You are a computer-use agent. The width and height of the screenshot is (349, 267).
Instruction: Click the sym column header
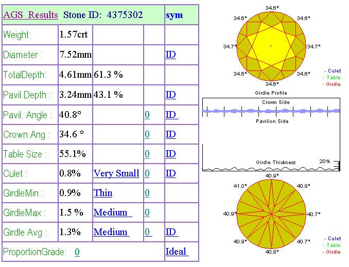(174, 15)
